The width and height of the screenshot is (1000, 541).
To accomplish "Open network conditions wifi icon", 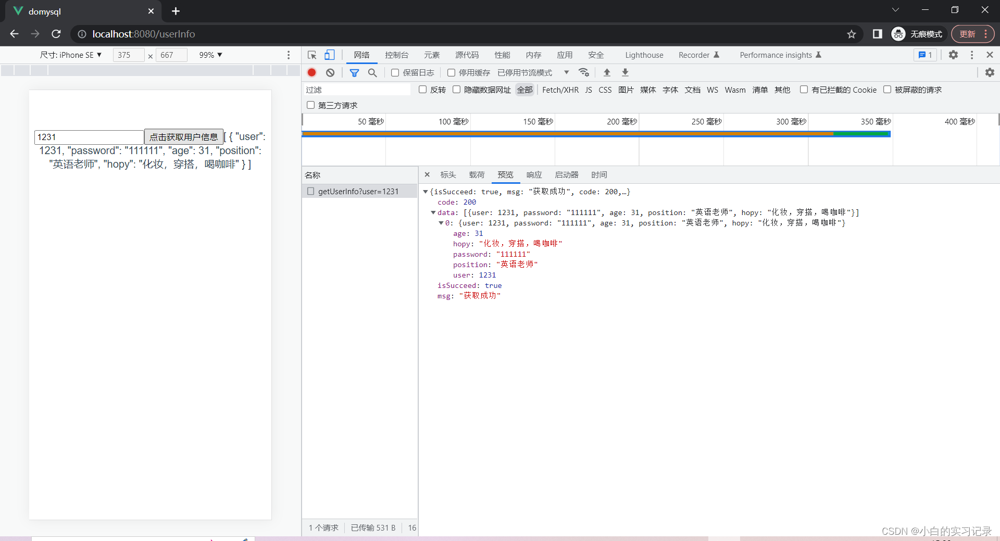I will click(584, 73).
